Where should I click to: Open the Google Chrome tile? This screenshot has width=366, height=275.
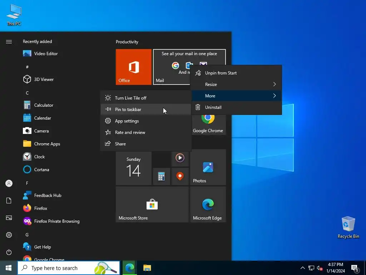[208, 125]
